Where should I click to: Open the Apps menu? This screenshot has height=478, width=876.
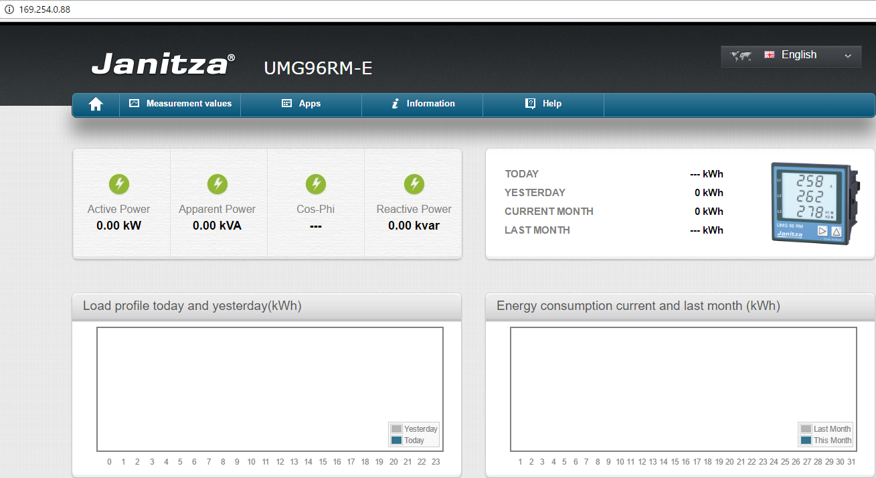tap(301, 104)
